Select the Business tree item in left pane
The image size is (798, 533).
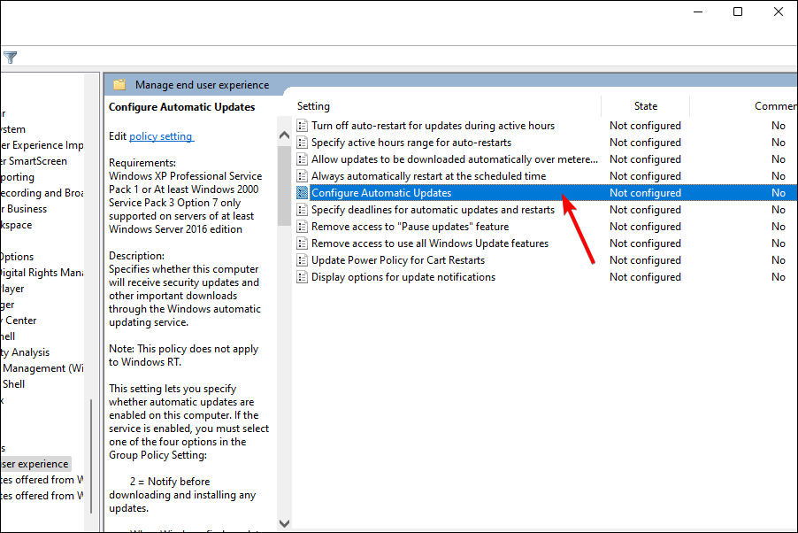click(x=23, y=209)
